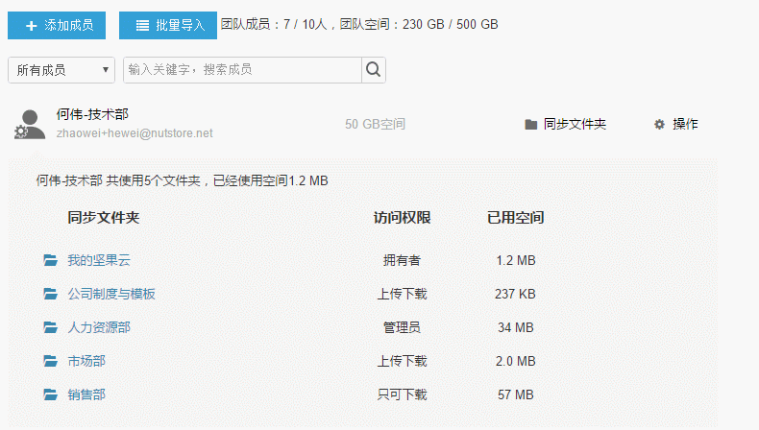The height and width of the screenshot is (430, 759).
Task: Click the team members and space summary text
Action: click(359, 24)
